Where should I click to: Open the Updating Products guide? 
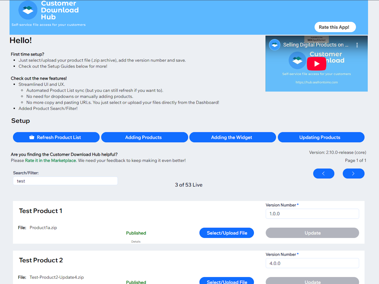321,137
